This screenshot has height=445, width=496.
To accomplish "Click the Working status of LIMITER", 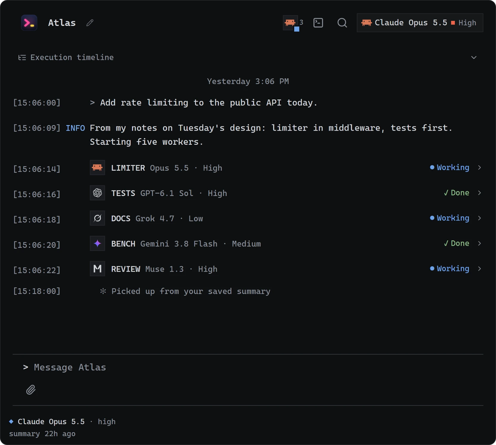I will [449, 168].
